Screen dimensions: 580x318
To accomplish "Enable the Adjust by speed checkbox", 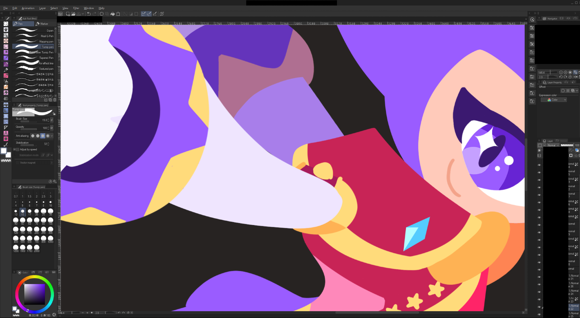I will [18, 149].
